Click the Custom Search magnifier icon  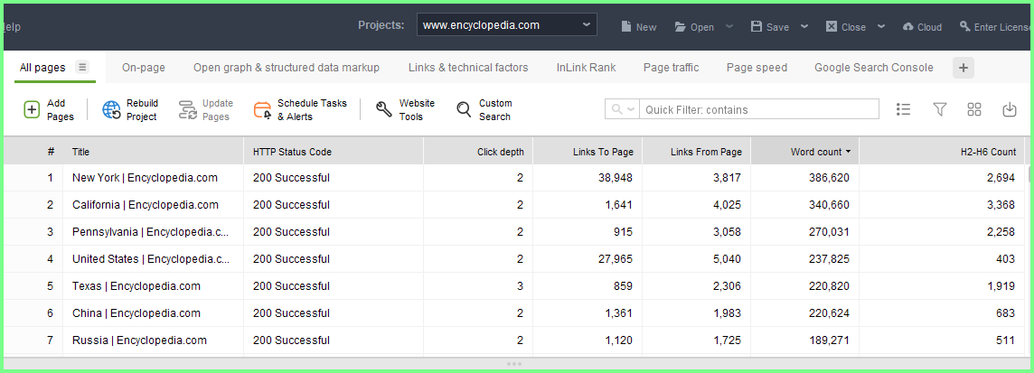(x=465, y=109)
